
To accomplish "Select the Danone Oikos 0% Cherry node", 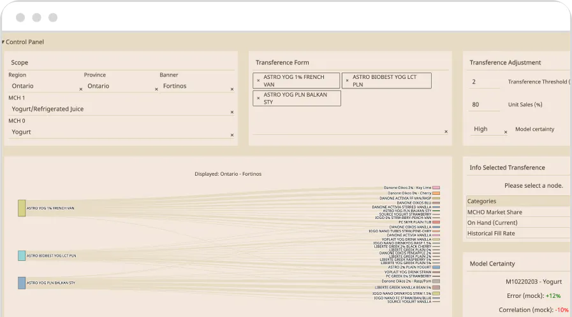I will [x=436, y=194].
